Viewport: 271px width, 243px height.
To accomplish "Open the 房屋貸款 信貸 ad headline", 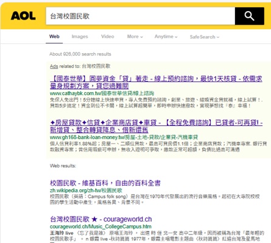I will click(157, 126).
